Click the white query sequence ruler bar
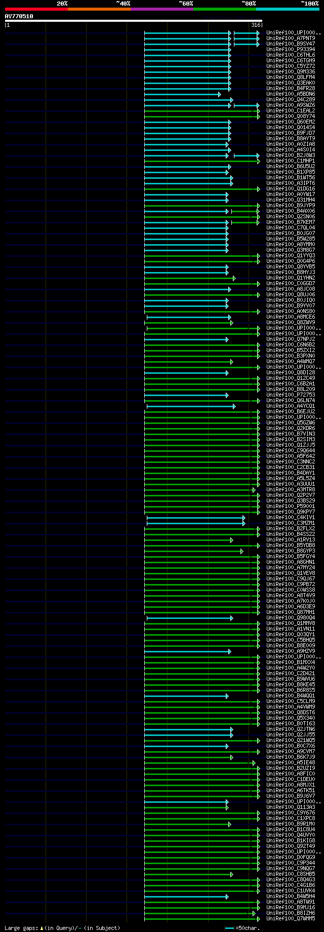This screenshot has width=324, height=932. [x=134, y=21]
